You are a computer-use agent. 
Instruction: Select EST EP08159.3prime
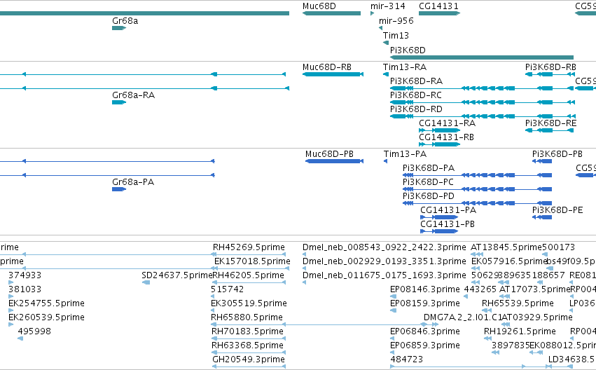[x=393, y=310]
